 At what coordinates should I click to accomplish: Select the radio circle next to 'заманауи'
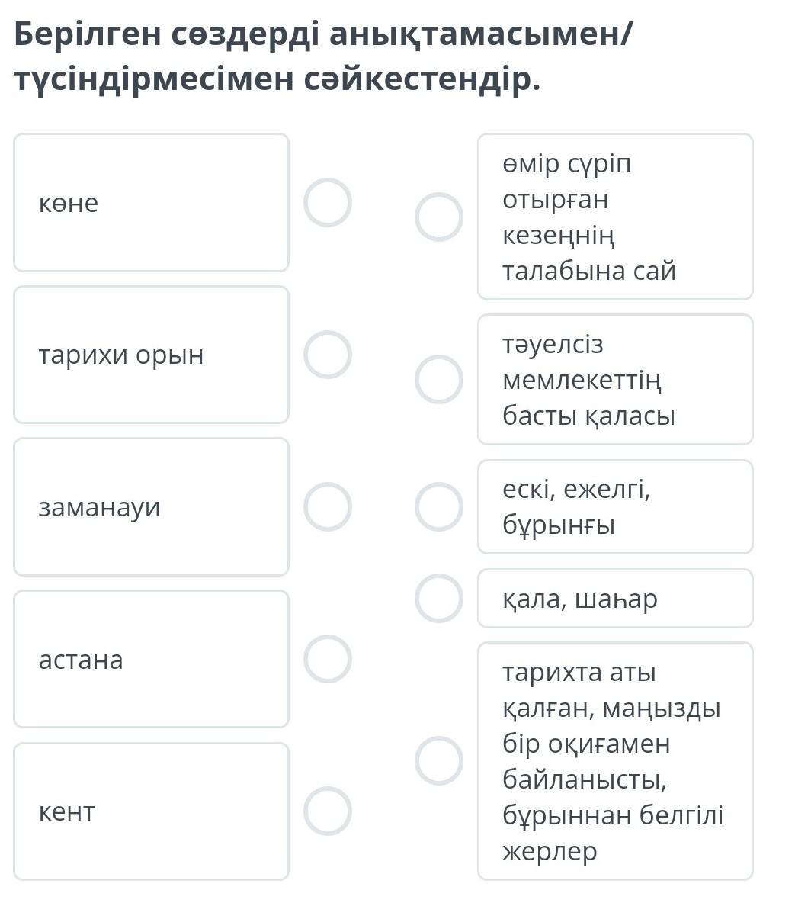coord(327,506)
